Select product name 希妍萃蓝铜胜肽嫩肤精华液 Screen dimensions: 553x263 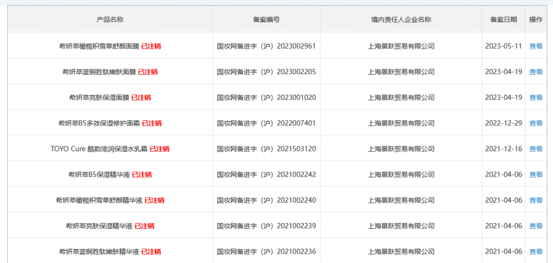[99, 252]
